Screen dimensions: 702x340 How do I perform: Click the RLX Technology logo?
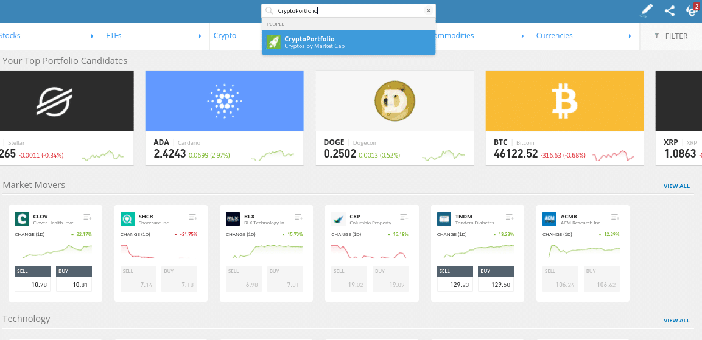click(233, 219)
